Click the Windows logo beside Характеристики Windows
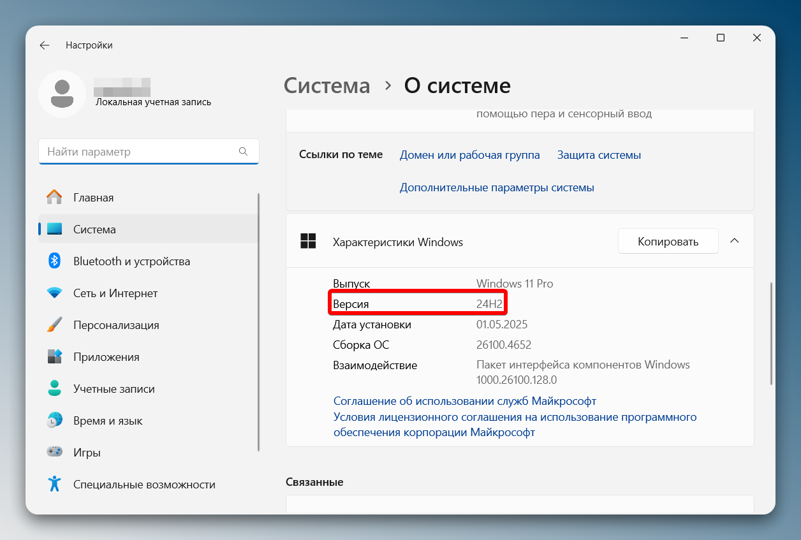The height and width of the screenshot is (540, 801). (309, 242)
